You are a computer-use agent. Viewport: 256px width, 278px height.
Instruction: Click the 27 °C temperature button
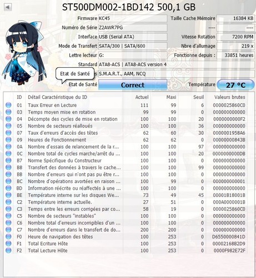(235, 85)
